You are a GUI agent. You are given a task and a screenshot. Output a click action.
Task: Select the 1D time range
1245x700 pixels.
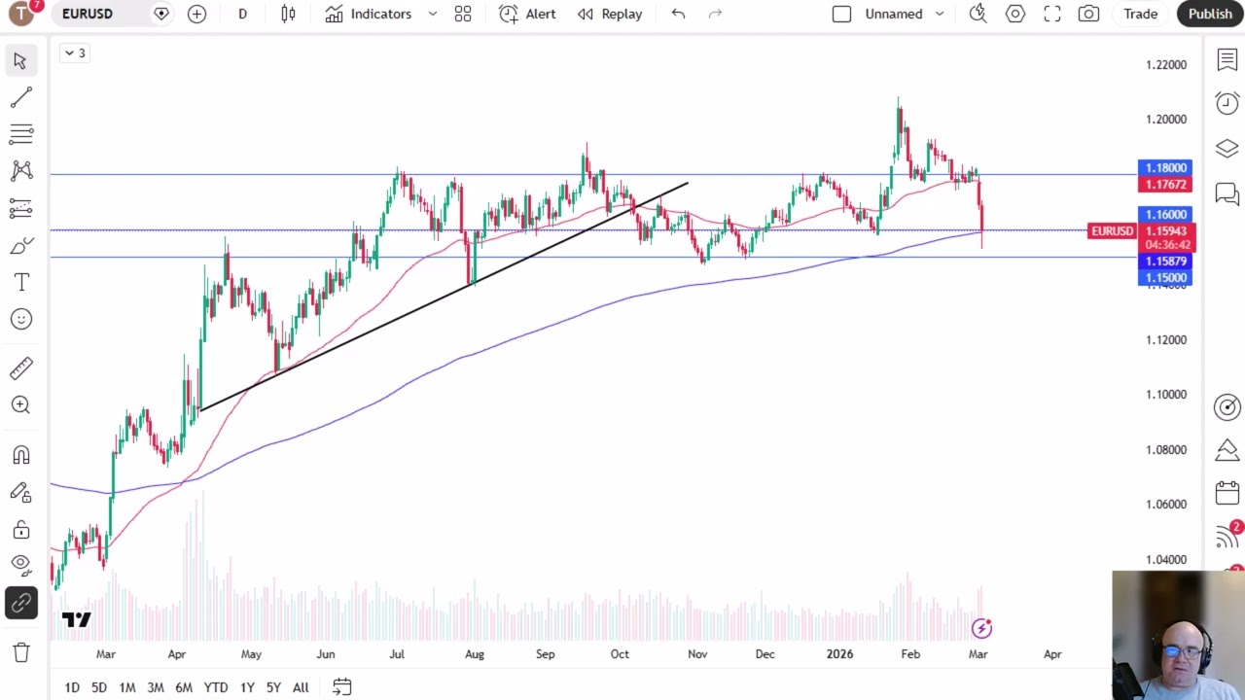pos(72,687)
